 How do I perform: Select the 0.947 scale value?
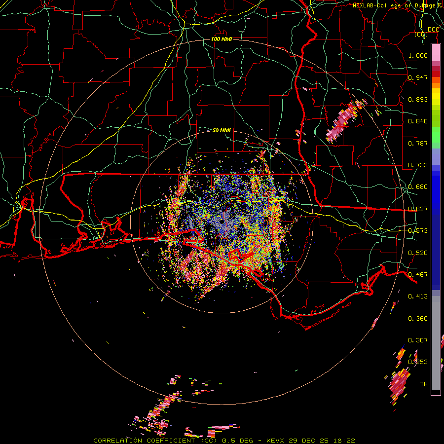pos(418,77)
